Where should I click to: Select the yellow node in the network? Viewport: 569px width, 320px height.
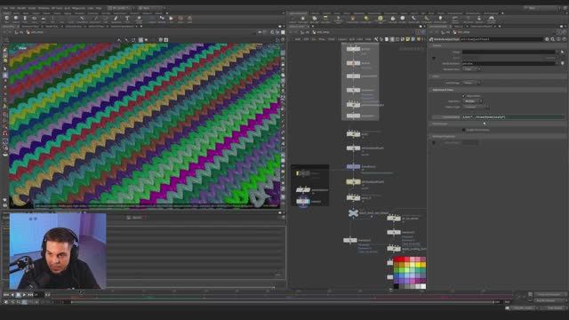click(x=353, y=181)
